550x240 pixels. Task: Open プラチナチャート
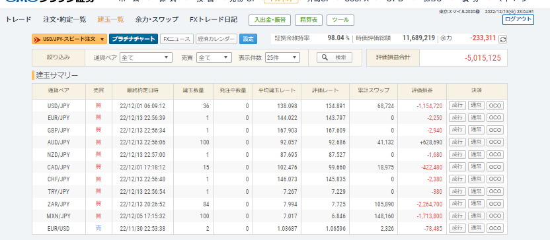pos(134,39)
